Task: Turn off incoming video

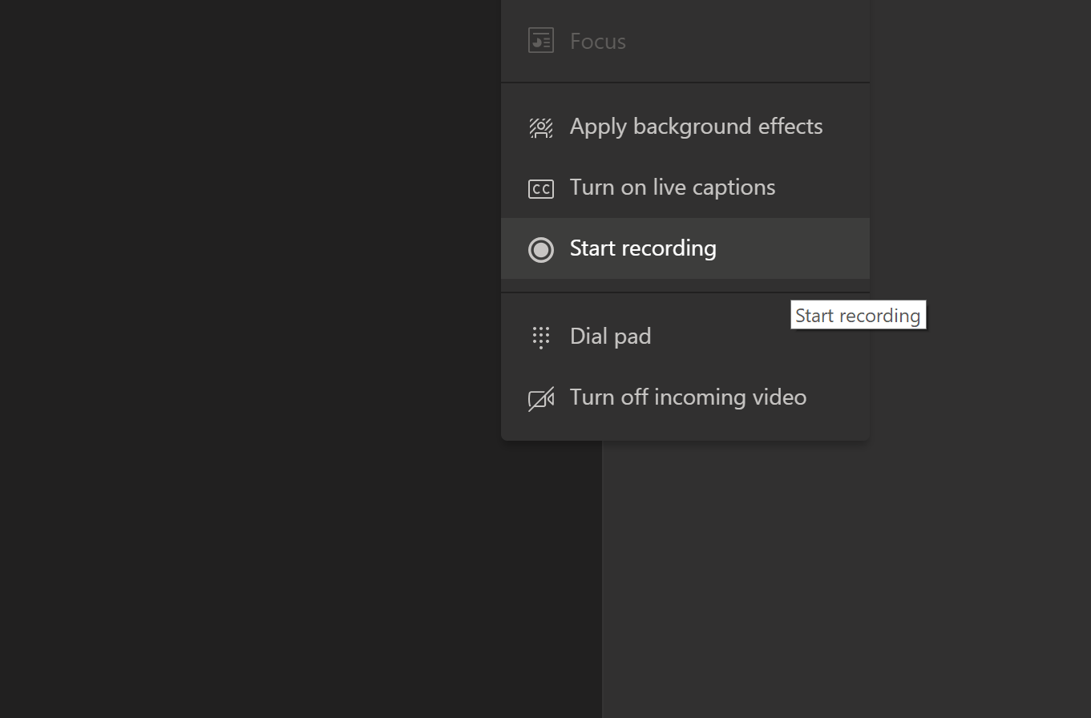Action: pyautogui.click(x=687, y=397)
